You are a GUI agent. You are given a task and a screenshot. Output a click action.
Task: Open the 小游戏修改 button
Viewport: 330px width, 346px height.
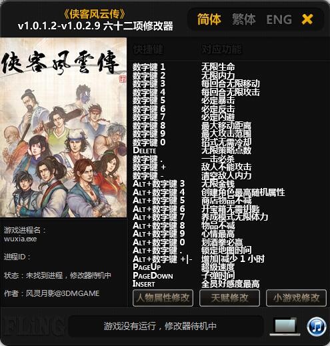pos(296,298)
